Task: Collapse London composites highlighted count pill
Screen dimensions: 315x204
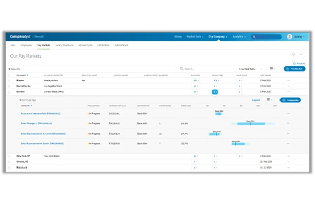Action: pos(215,92)
